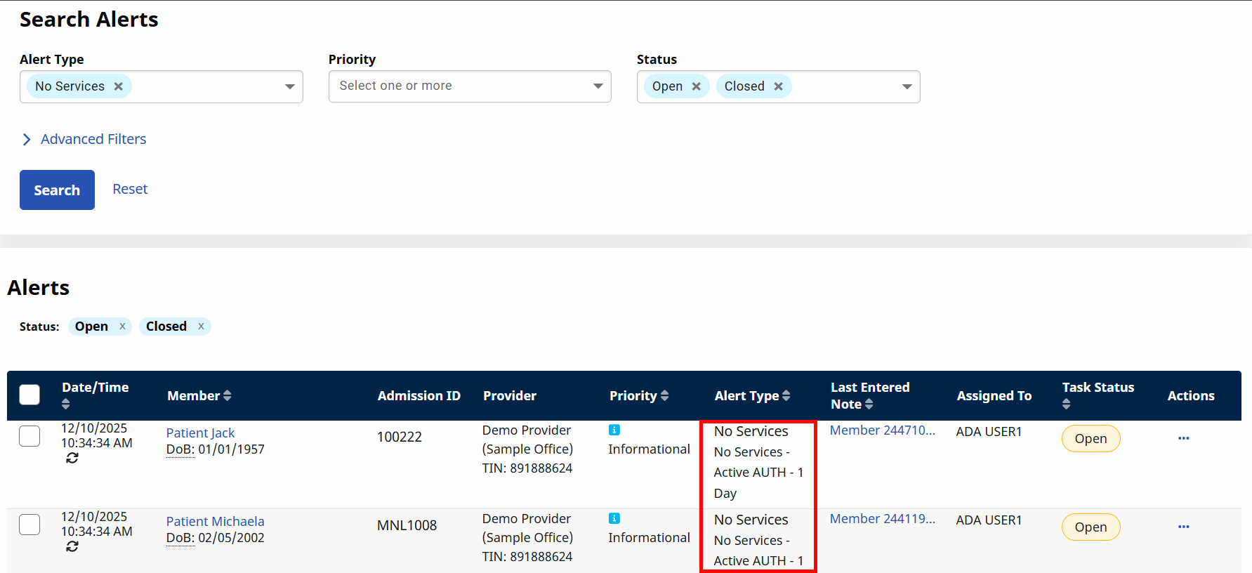1252x573 pixels.
Task: Remove the No Services alert type chip
Action: tap(119, 86)
